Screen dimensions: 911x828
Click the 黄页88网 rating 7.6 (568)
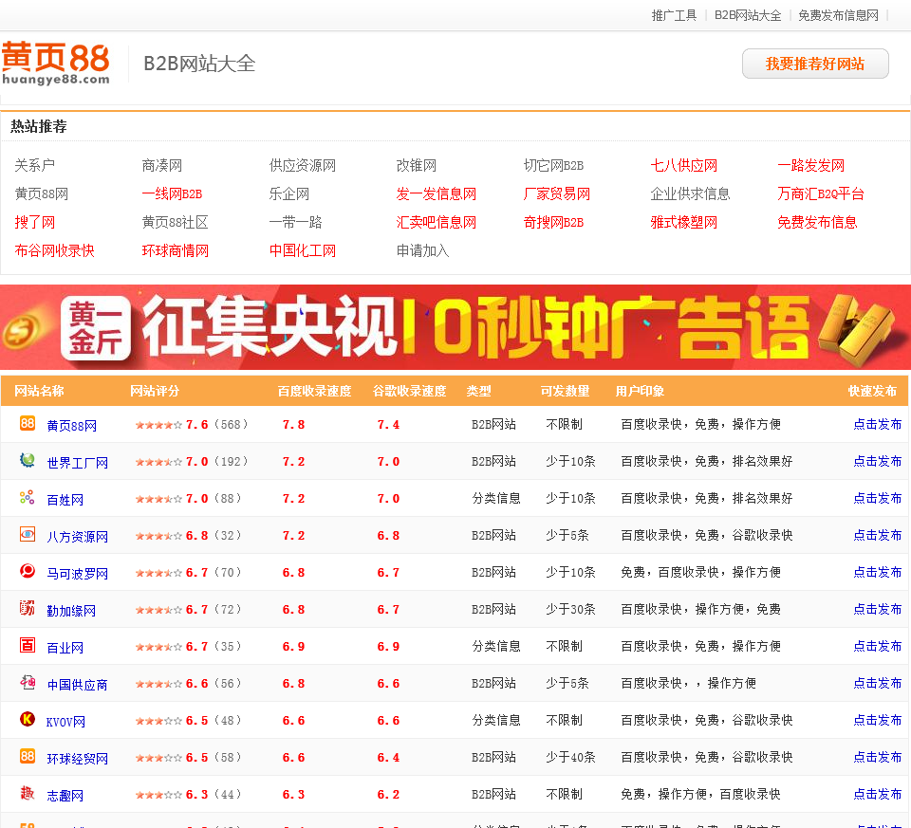[192, 425]
